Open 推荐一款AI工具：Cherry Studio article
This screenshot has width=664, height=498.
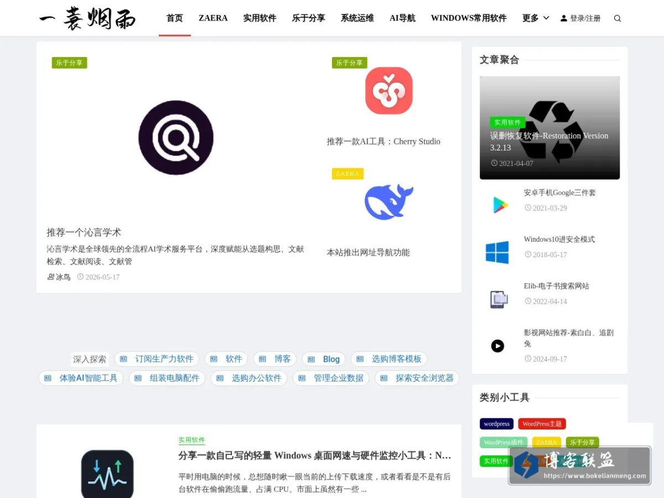(x=383, y=142)
